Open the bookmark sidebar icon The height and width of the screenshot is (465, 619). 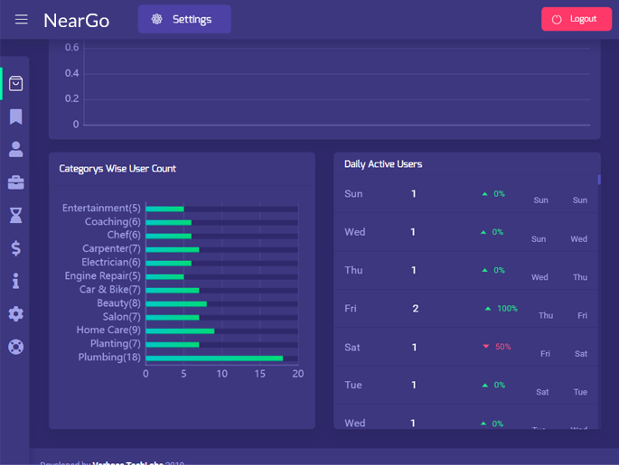[15, 116]
